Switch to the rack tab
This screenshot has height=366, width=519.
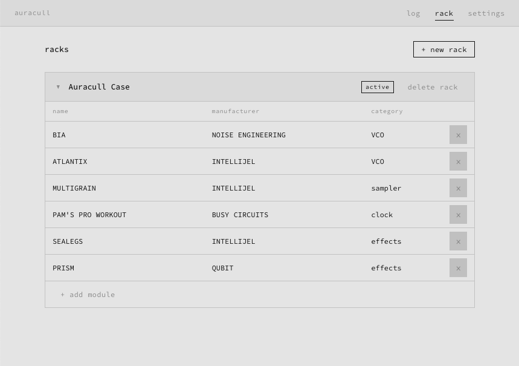pyautogui.click(x=443, y=13)
